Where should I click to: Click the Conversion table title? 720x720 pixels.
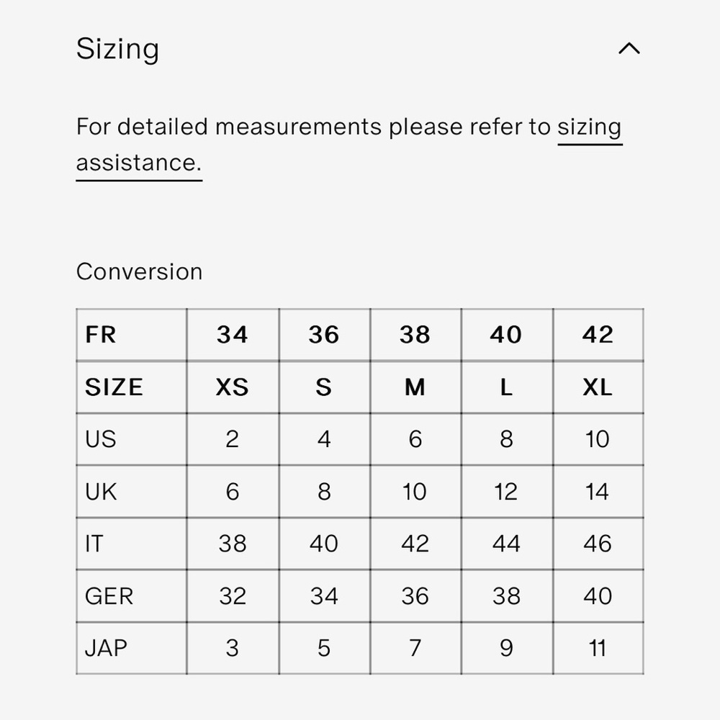(139, 271)
